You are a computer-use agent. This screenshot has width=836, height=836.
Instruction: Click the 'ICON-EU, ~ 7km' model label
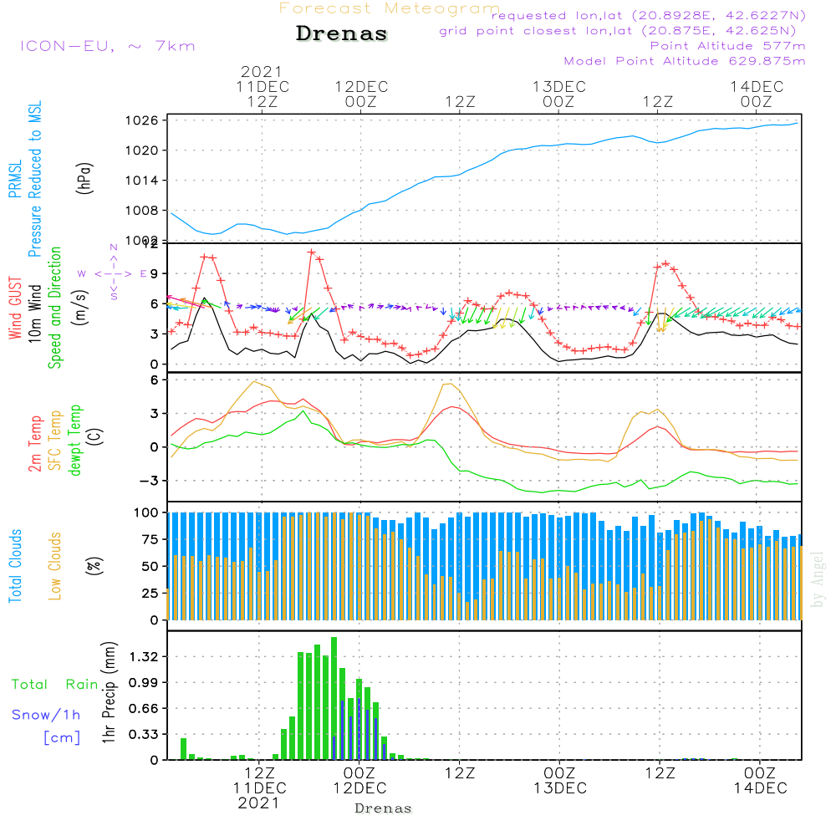(x=108, y=46)
